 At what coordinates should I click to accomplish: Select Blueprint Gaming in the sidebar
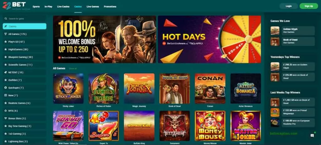point(21,57)
